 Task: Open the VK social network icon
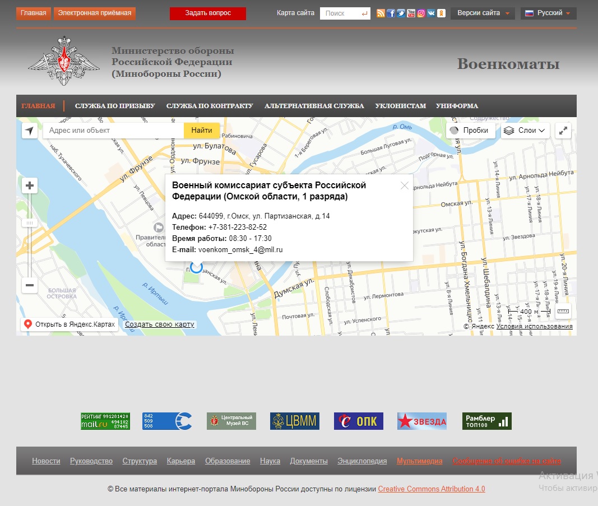(x=431, y=13)
